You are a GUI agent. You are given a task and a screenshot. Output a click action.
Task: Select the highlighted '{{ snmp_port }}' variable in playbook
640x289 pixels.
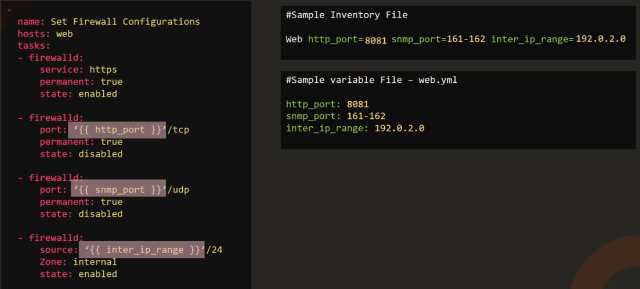point(118,188)
